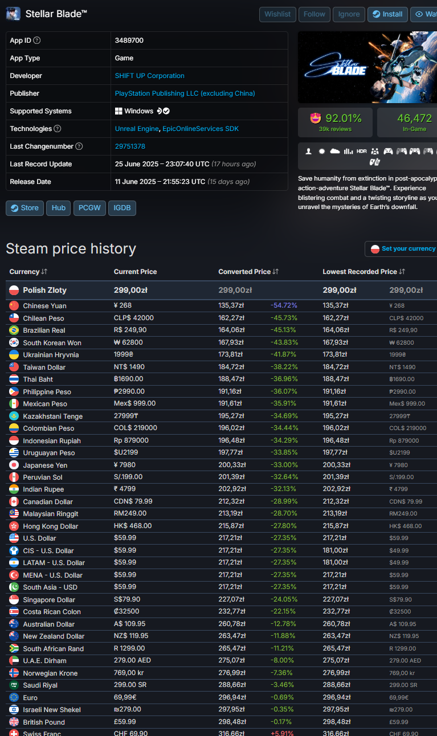The width and height of the screenshot is (437, 736).
Task: Open the Last Changenumber help icon
Action: tap(79, 146)
